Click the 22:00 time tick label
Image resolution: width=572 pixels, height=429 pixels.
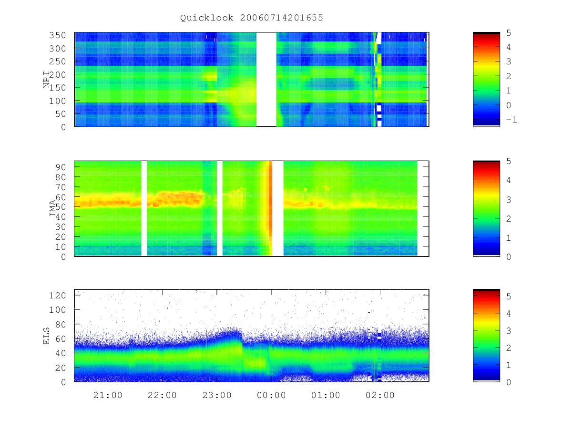162,396
